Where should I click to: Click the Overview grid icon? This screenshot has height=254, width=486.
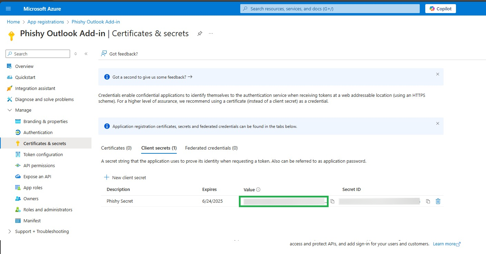point(9,66)
